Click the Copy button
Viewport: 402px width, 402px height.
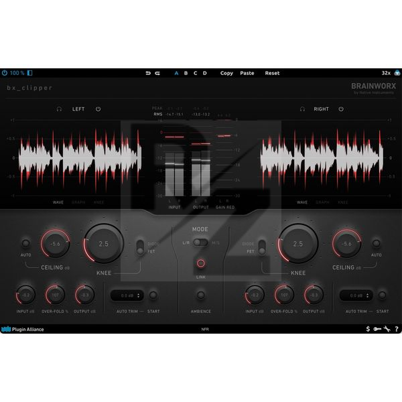click(x=226, y=73)
